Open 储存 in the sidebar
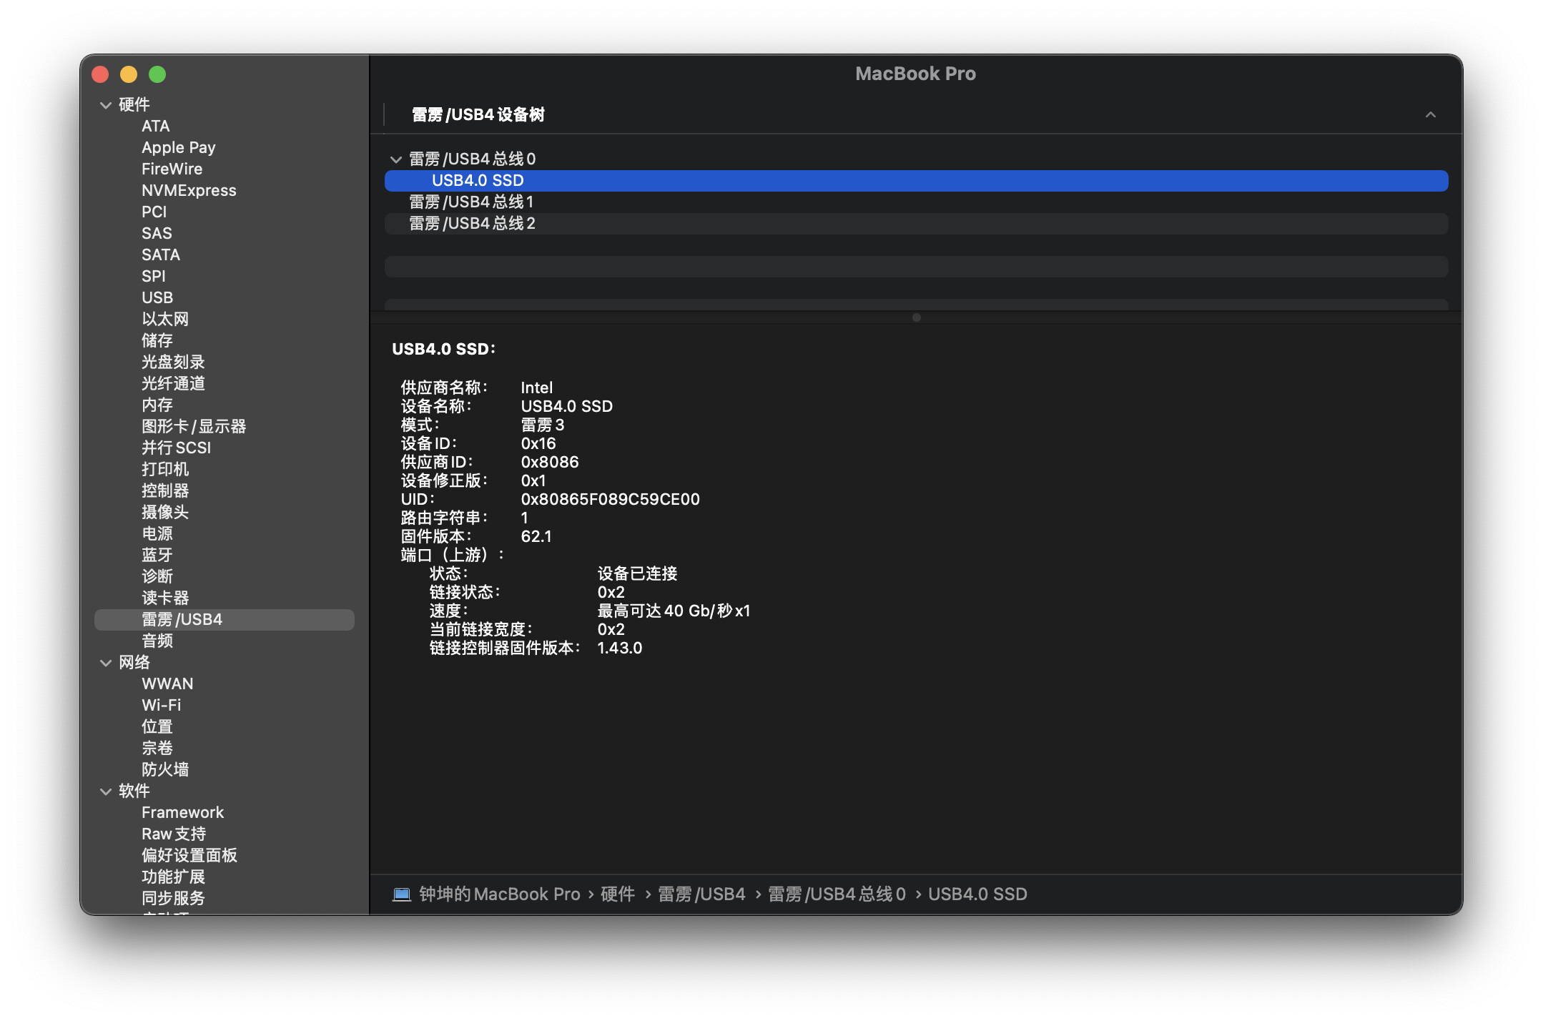Screen dimensions: 1543x1021 click(157, 341)
